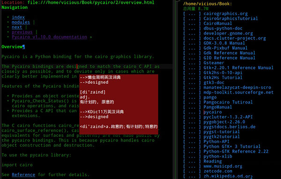Select the CairoGraphicsTutorial directory

[230, 18]
